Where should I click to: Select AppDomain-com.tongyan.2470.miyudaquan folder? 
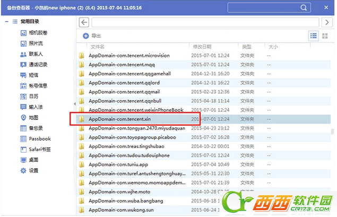[x=203, y=128]
